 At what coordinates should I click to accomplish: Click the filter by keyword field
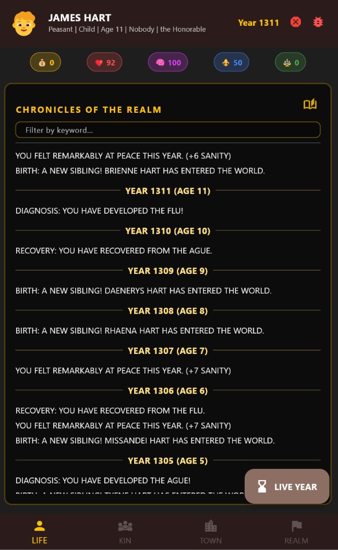click(x=168, y=129)
